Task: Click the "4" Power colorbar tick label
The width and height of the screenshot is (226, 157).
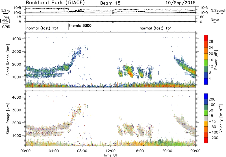Action: [210, 78]
